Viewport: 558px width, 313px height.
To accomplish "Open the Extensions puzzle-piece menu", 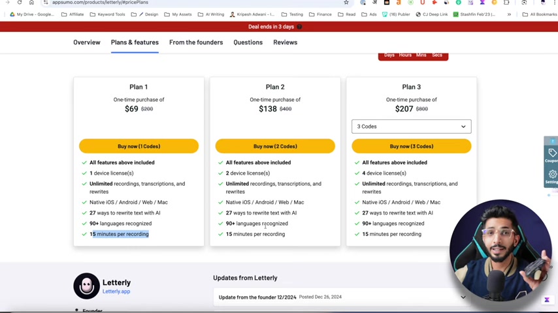I will pos(506,3).
